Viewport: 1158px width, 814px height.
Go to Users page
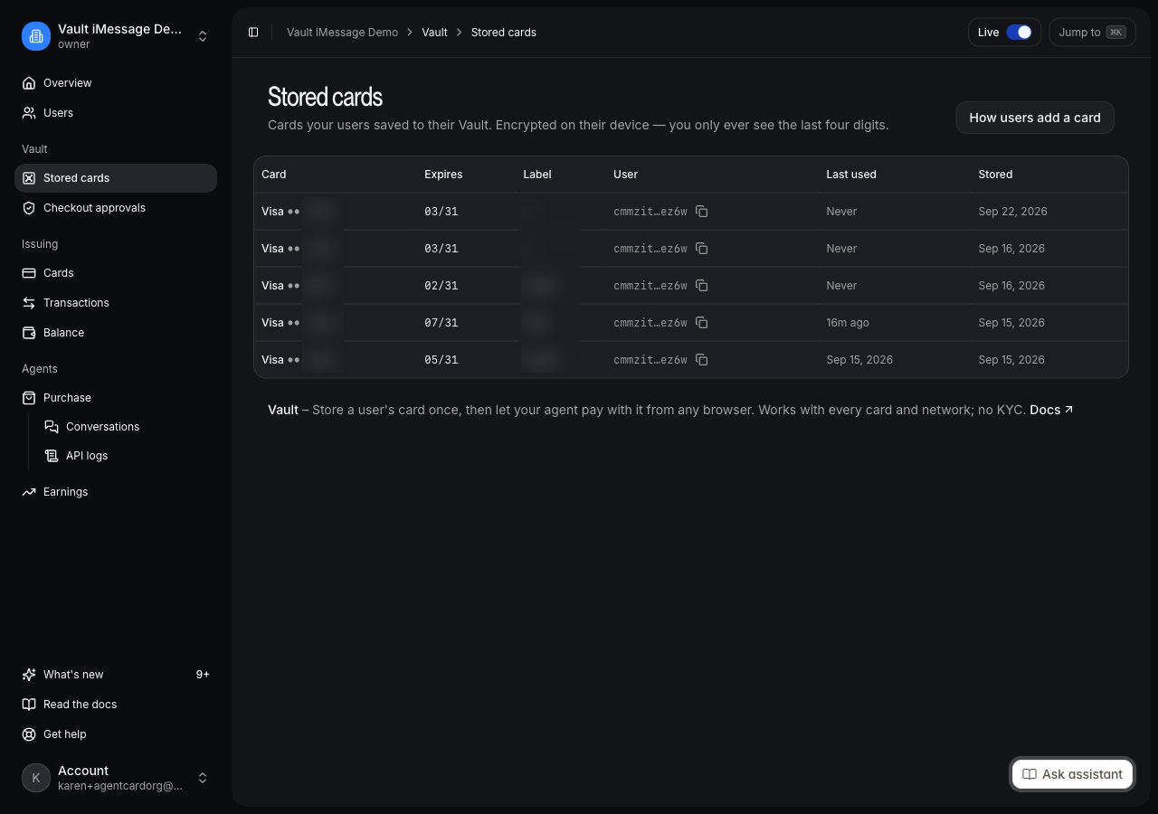tap(116, 113)
